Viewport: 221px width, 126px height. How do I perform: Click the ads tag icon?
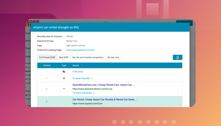coord(64,72)
